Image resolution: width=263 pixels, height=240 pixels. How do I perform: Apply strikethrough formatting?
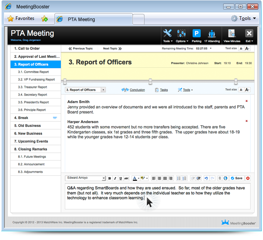[126, 178]
